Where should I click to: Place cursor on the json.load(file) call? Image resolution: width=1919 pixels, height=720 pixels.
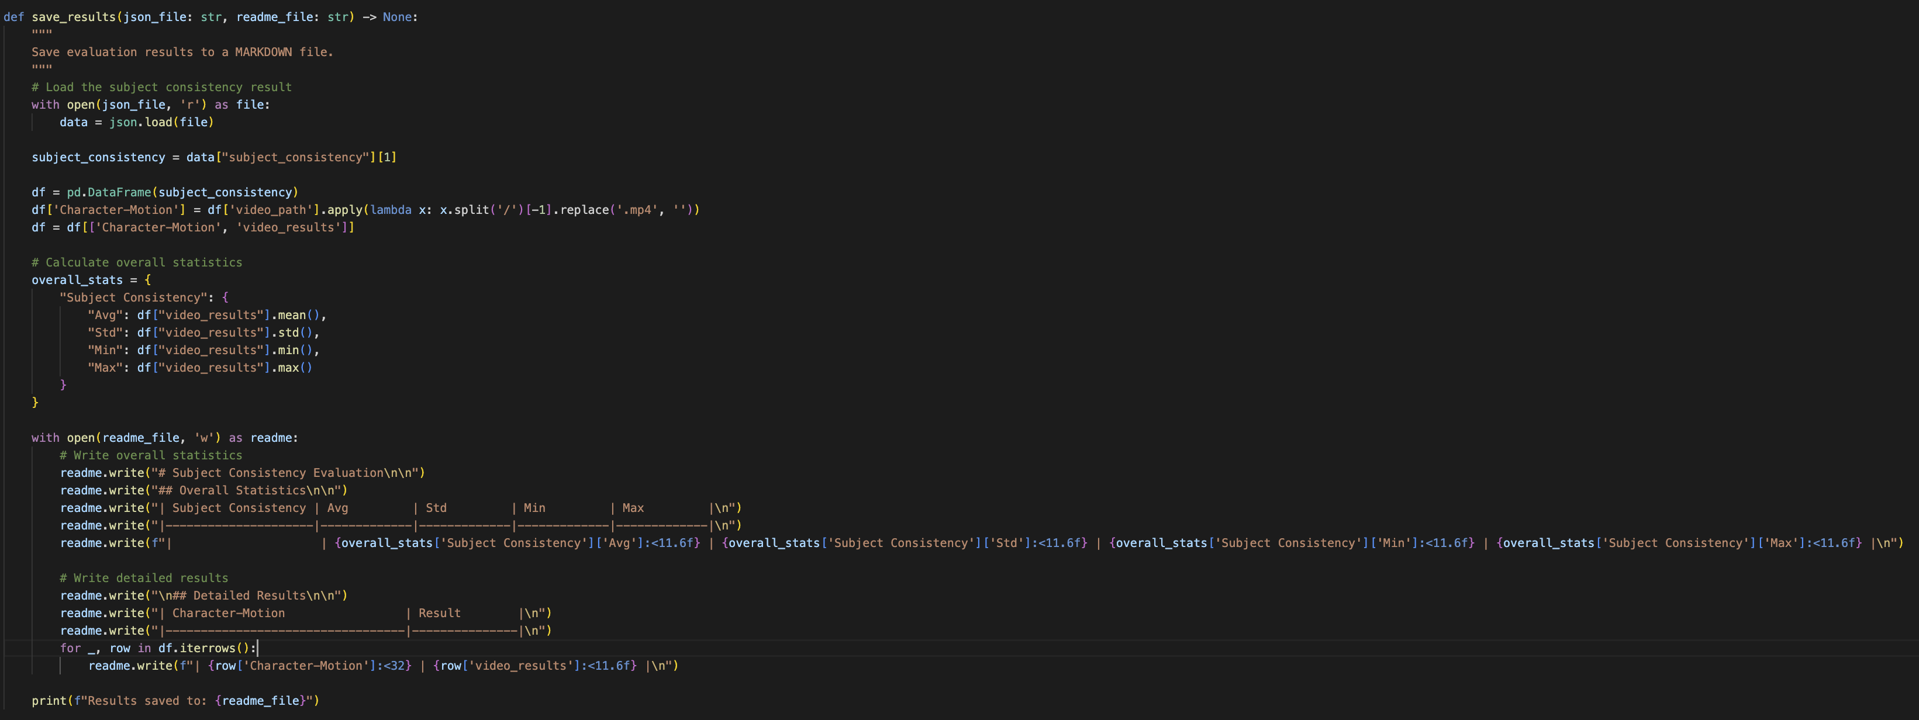[161, 122]
